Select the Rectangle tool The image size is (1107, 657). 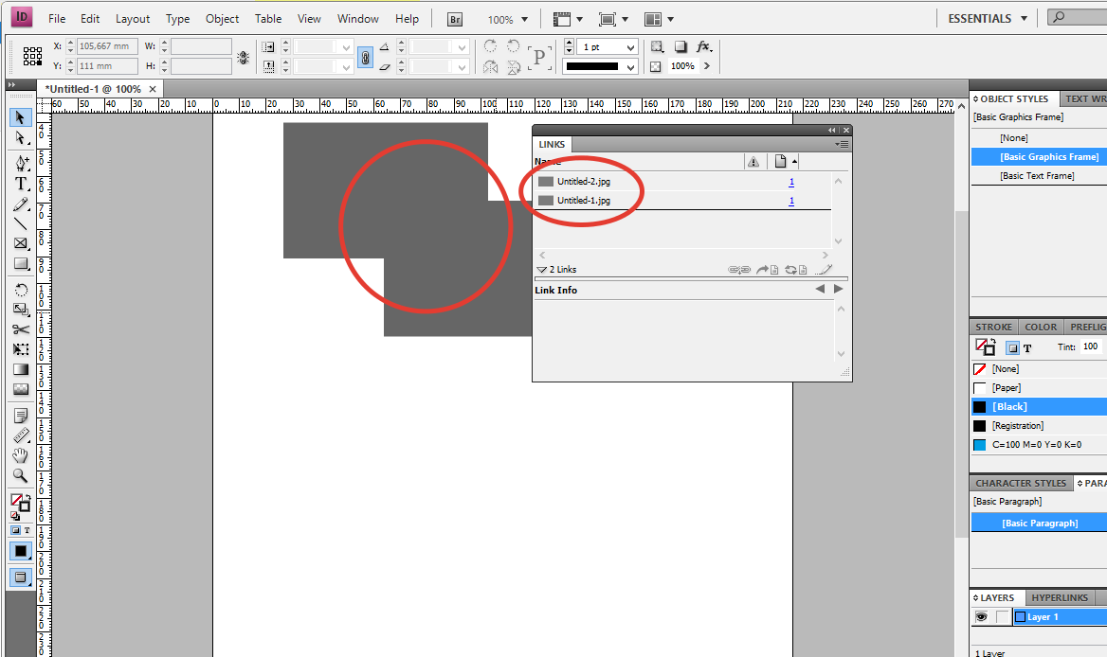pos(21,264)
